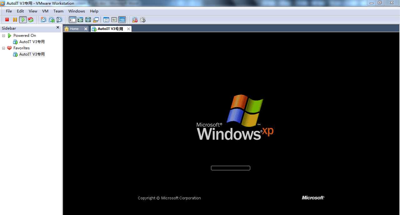Take a snapshot using the toolbar icon
This screenshot has width=400, height=215.
[43, 20]
